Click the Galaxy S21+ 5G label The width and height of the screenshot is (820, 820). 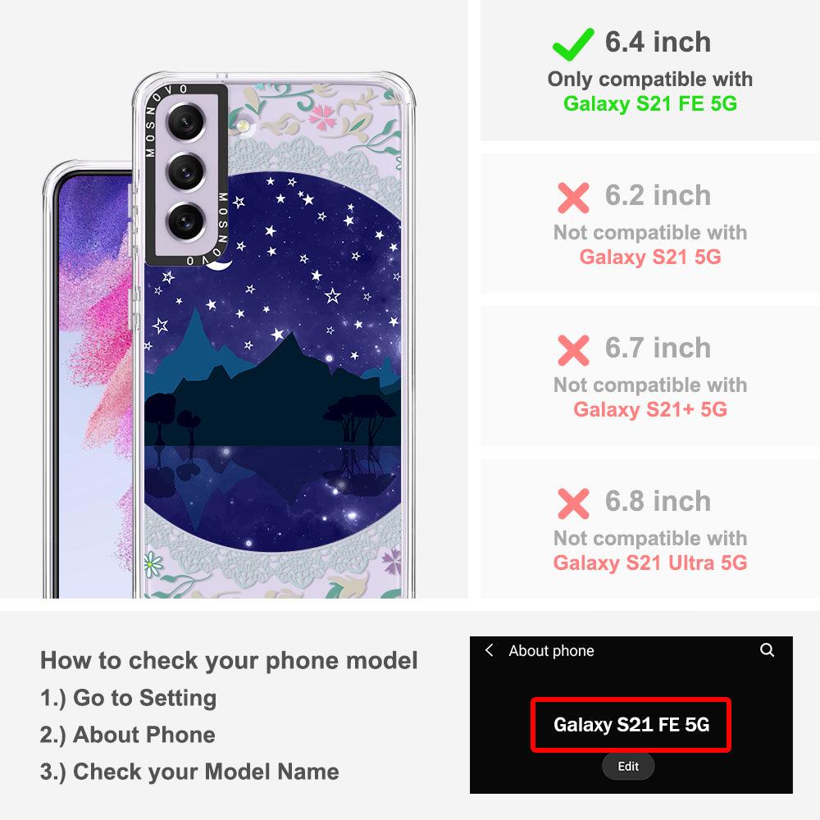tap(650, 409)
